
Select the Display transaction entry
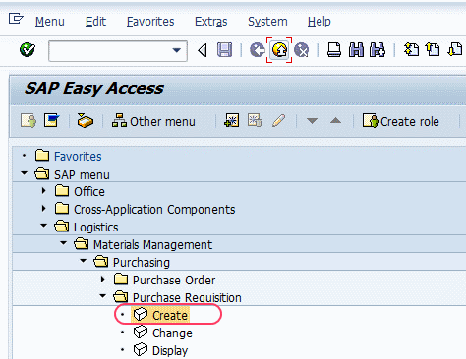170,351
